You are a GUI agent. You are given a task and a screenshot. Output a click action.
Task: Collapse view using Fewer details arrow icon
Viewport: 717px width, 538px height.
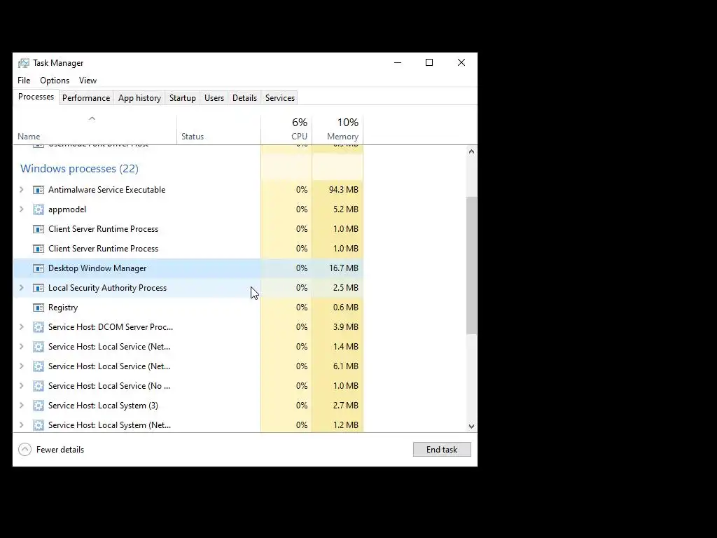coord(25,450)
